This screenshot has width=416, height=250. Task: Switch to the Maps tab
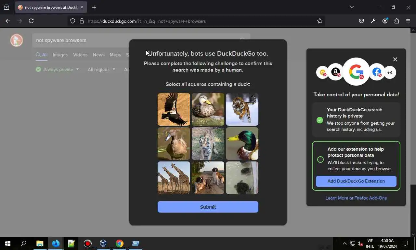coord(115,55)
